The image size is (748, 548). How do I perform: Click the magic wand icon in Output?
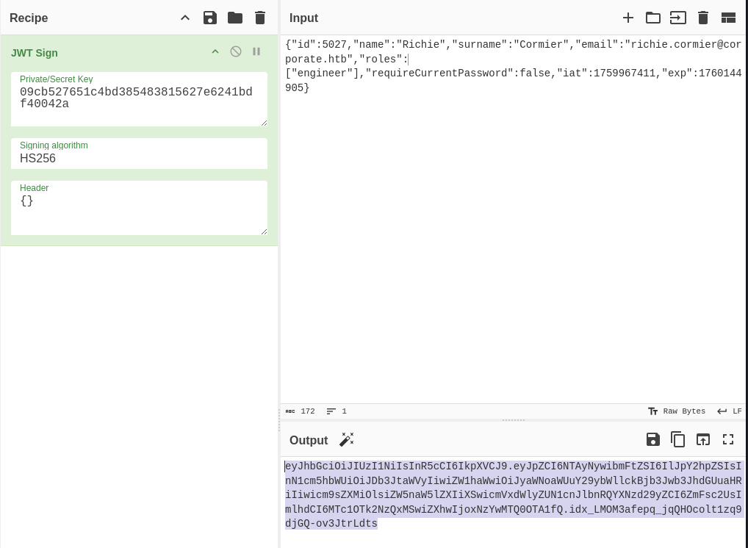pyautogui.click(x=347, y=439)
